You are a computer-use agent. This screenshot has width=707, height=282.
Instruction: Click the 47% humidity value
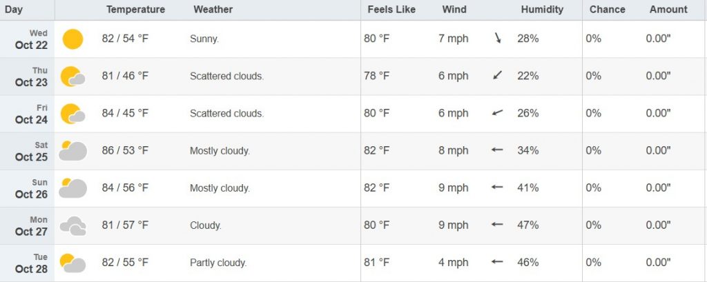point(527,225)
